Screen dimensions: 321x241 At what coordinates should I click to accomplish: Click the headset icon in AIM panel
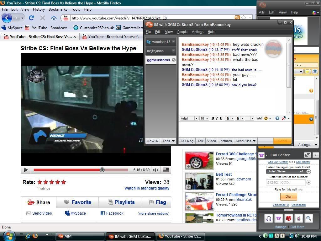coord(269,219)
